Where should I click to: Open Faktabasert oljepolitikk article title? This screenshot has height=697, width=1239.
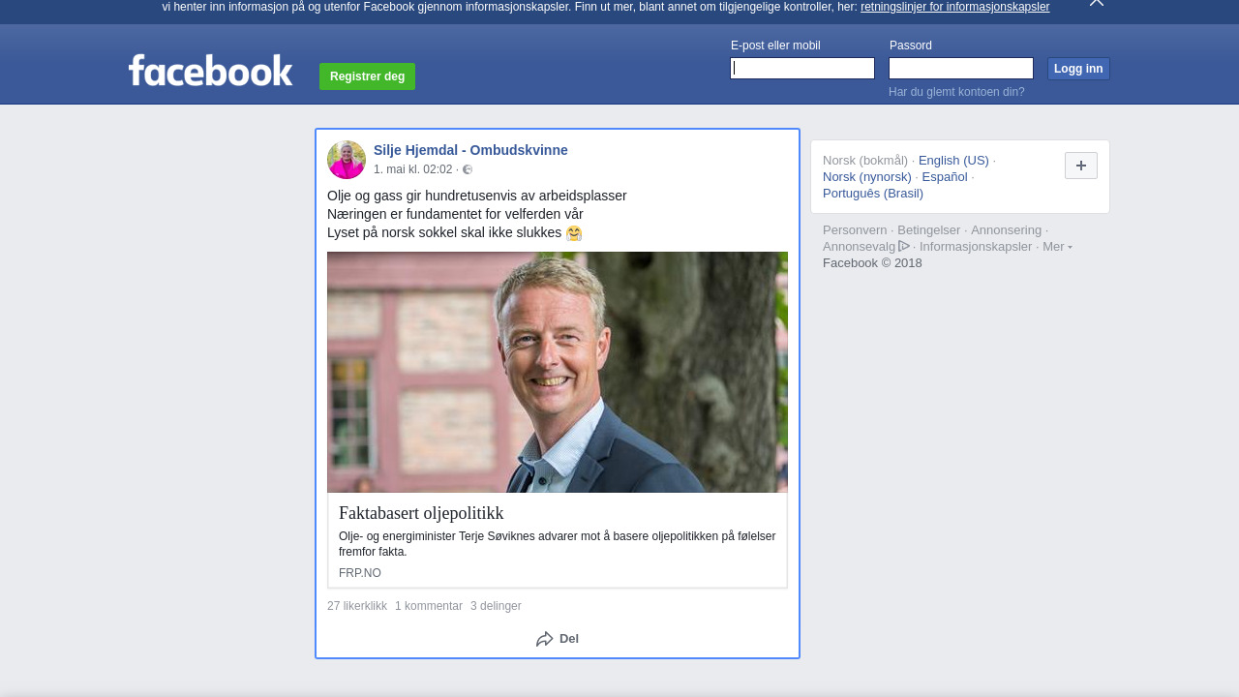[421, 513]
